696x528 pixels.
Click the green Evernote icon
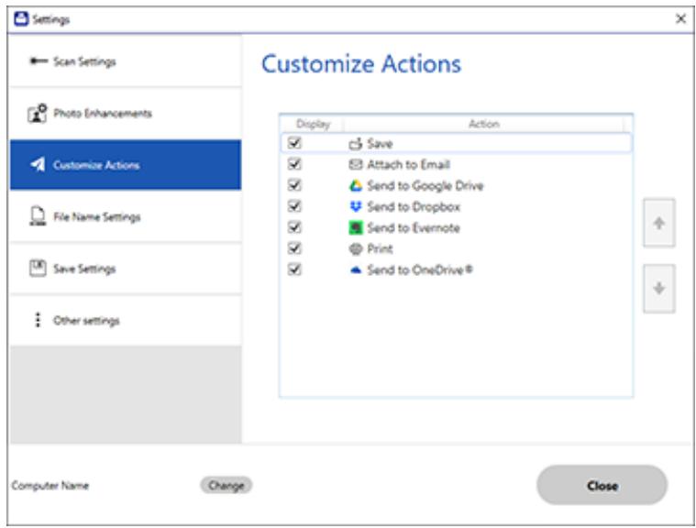click(x=356, y=227)
